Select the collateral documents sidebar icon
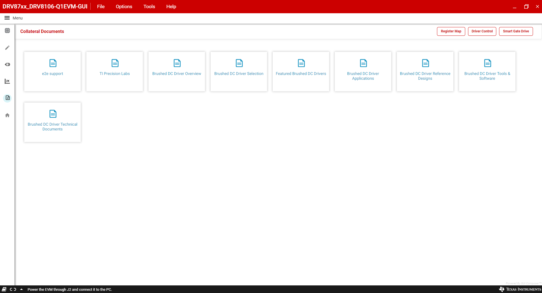 (x=8, y=98)
